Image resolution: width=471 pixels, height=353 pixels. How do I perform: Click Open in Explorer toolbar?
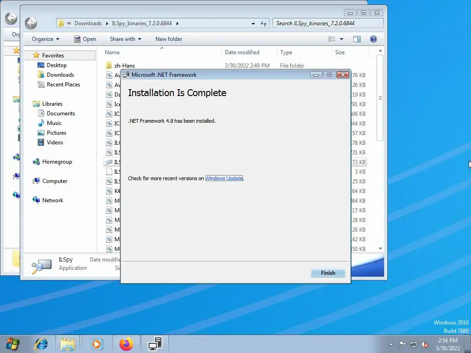click(85, 39)
